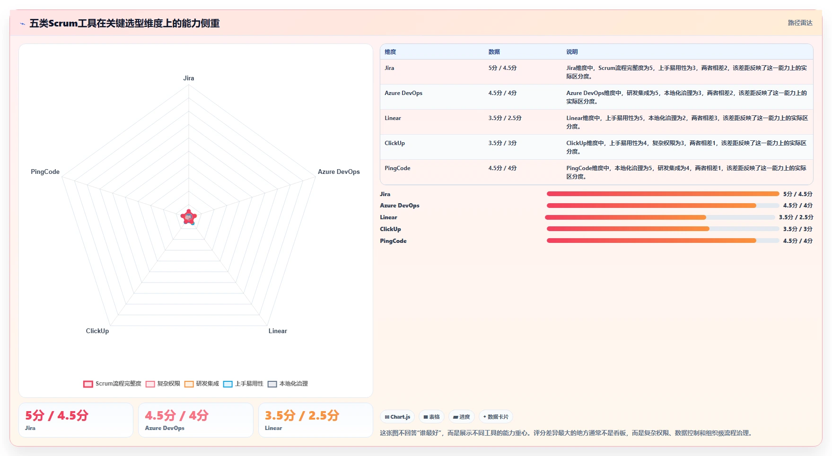Select the 维度 column header

click(390, 52)
